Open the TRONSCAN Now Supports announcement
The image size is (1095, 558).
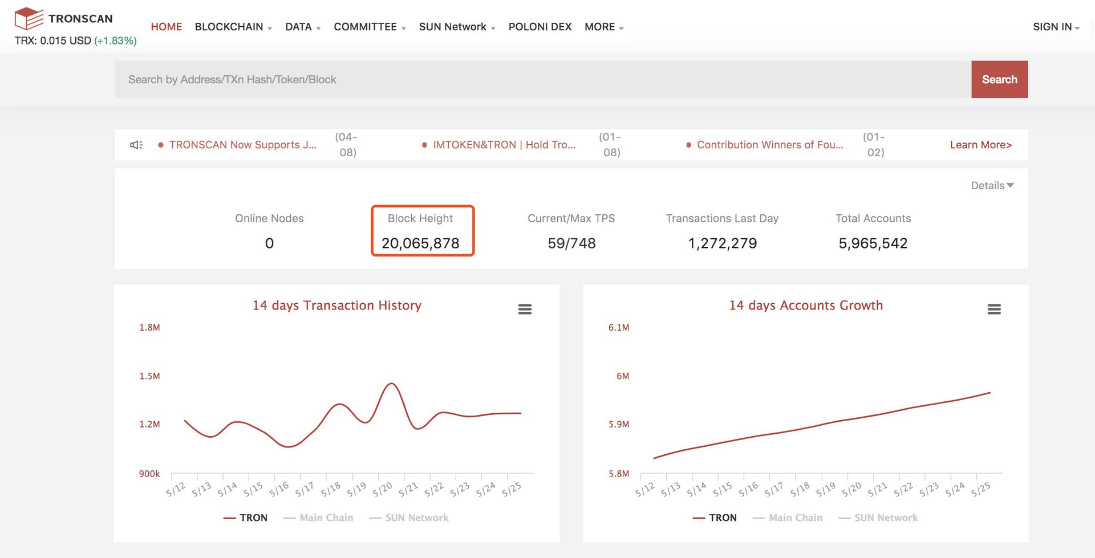[243, 145]
